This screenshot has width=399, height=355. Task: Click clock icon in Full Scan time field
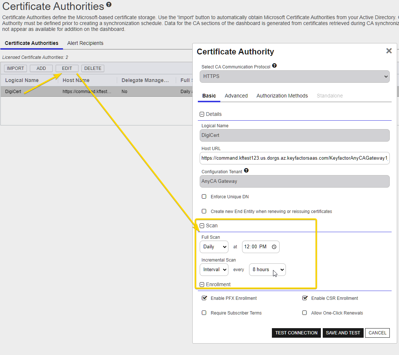(274, 247)
